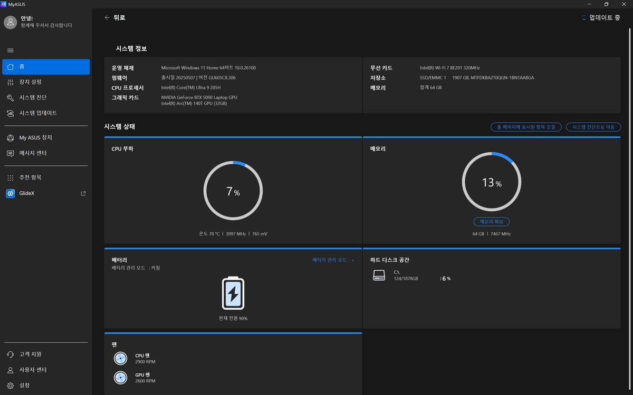The image size is (633, 395).
Task: Click the 사용자 센터 person icon
Action: pos(10,370)
